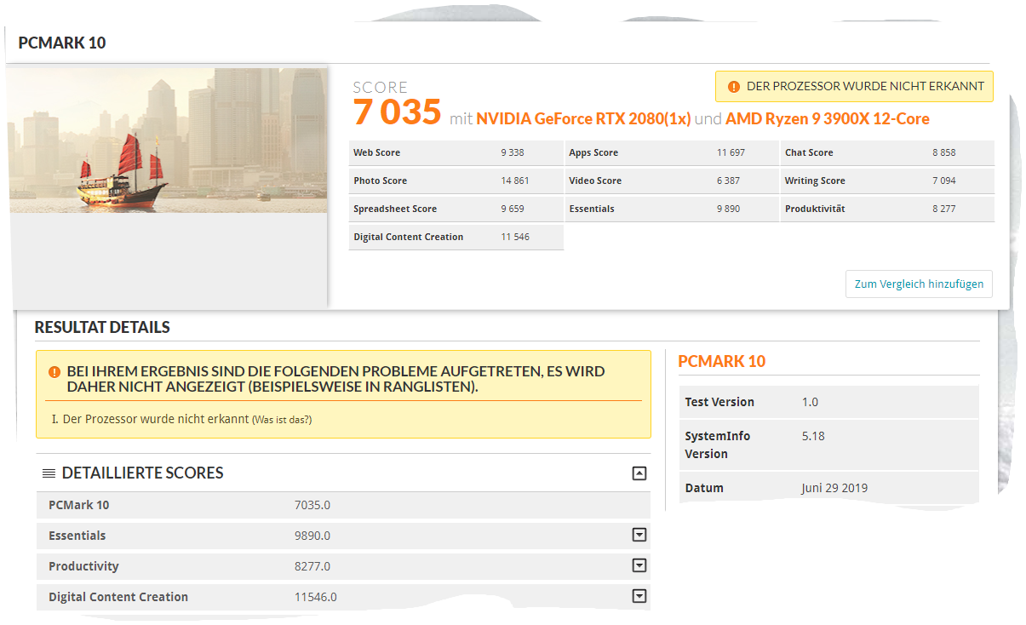This screenshot has width=1026, height=625.
Task: Select Produktivität value 8 277
Action: coord(944,209)
